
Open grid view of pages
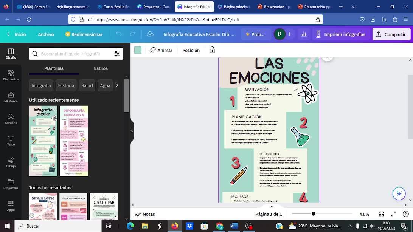(381, 214)
